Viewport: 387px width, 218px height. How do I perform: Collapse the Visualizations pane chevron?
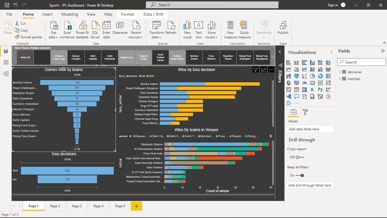(331, 52)
